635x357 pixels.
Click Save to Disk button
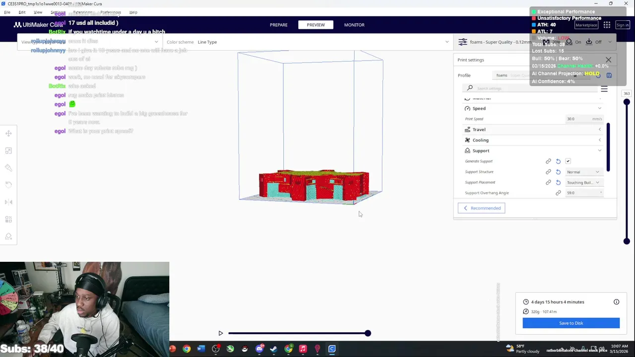[x=571, y=323]
